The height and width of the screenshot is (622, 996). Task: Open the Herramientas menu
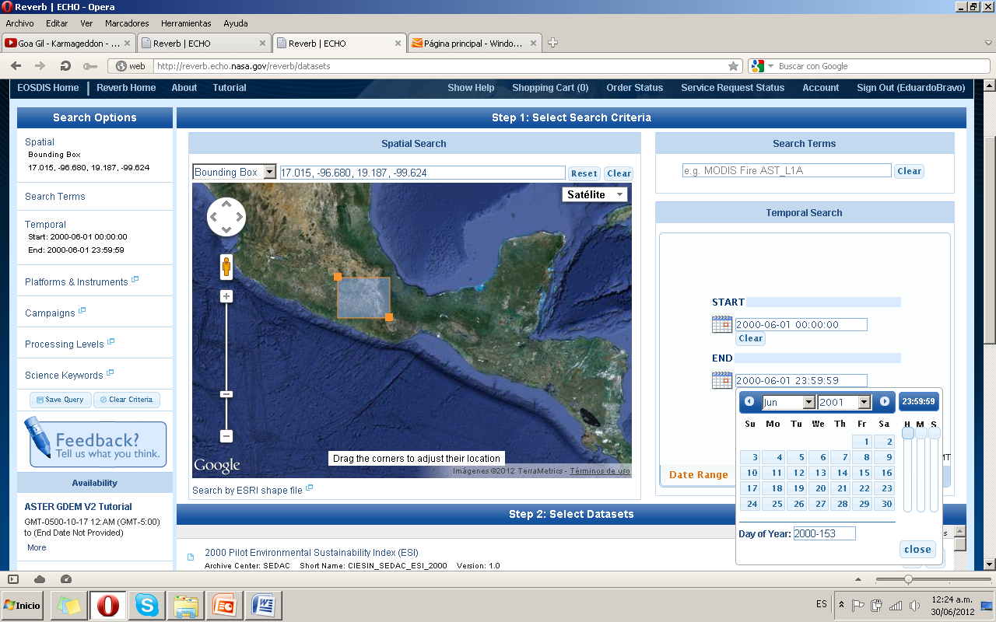click(186, 23)
